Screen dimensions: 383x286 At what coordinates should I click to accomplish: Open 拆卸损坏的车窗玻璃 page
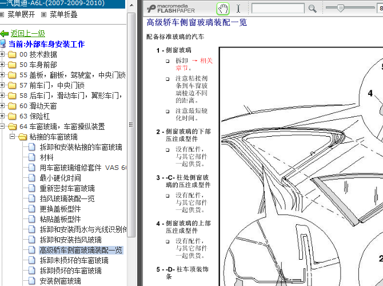[70, 271]
